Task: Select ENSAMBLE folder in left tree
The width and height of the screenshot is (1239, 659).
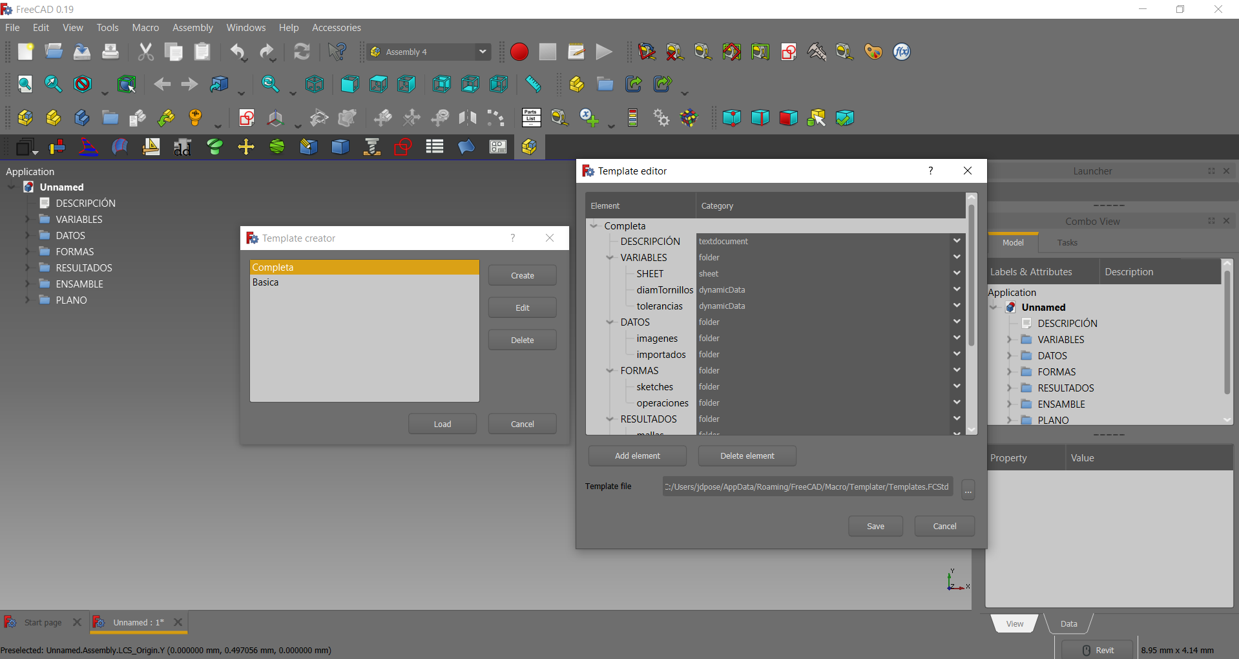Action: (79, 284)
